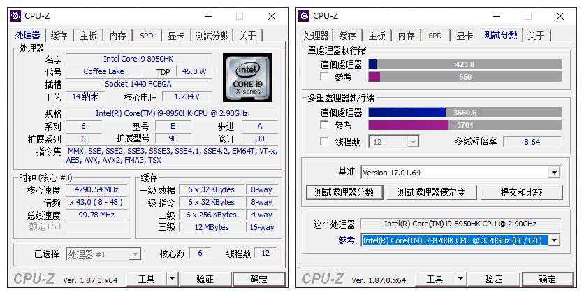Click the 測試處理器分數 button
The height and width of the screenshot is (295, 584).
point(344,192)
